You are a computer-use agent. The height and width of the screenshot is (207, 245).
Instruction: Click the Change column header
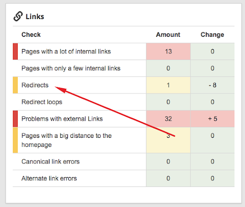[x=212, y=34]
